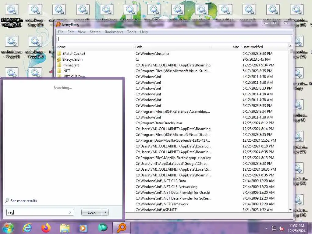The height and width of the screenshot is (234, 312).
Task: Launch Internet Explorer from the taskbar
Action: click(x=27, y=228)
